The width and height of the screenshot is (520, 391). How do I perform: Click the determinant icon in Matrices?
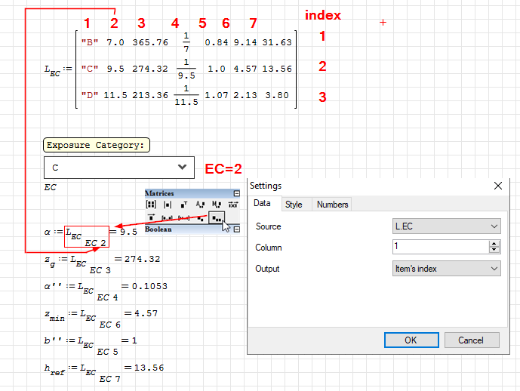point(168,205)
